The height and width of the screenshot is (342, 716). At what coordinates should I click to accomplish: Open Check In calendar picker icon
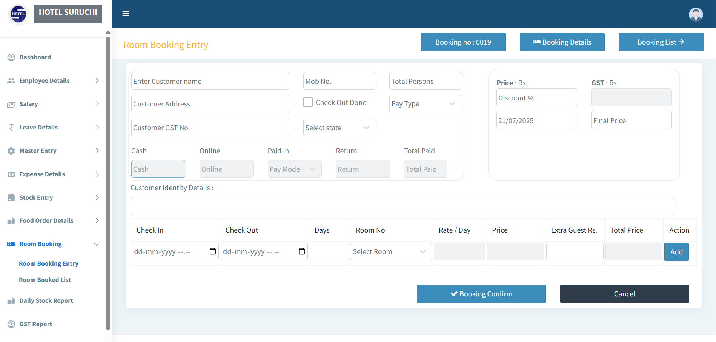pyautogui.click(x=213, y=251)
